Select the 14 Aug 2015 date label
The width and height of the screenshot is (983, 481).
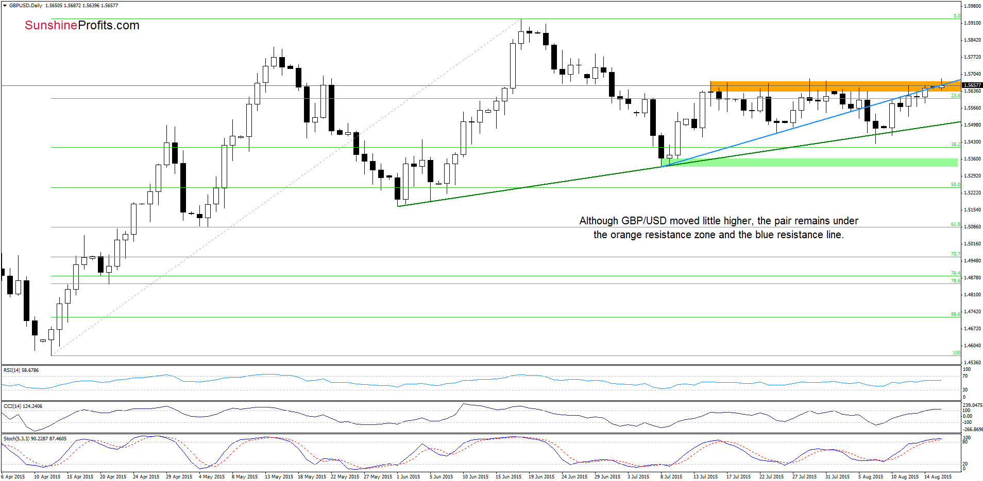tap(938, 477)
